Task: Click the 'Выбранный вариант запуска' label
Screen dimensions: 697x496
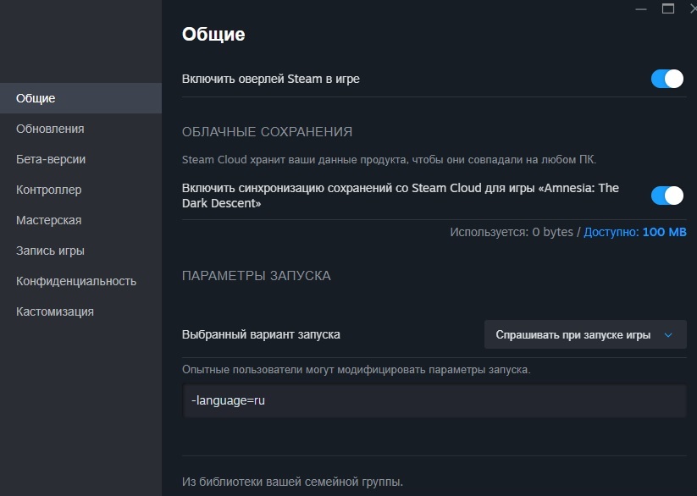Action: 261,334
